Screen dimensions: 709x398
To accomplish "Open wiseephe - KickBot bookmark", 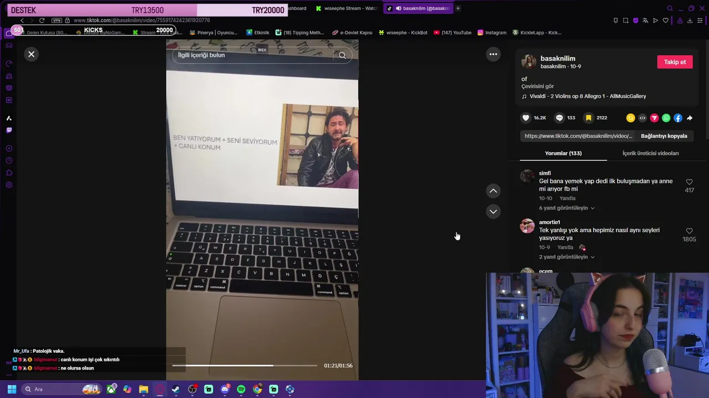I will coord(403,33).
